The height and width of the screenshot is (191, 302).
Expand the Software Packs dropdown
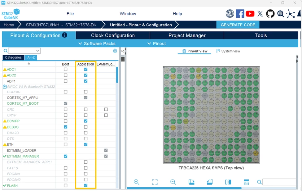pos(97,44)
